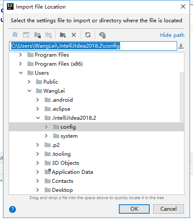This screenshot has height=221, width=193.
Task: Click the path input field
Action: click(x=93, y=46)
